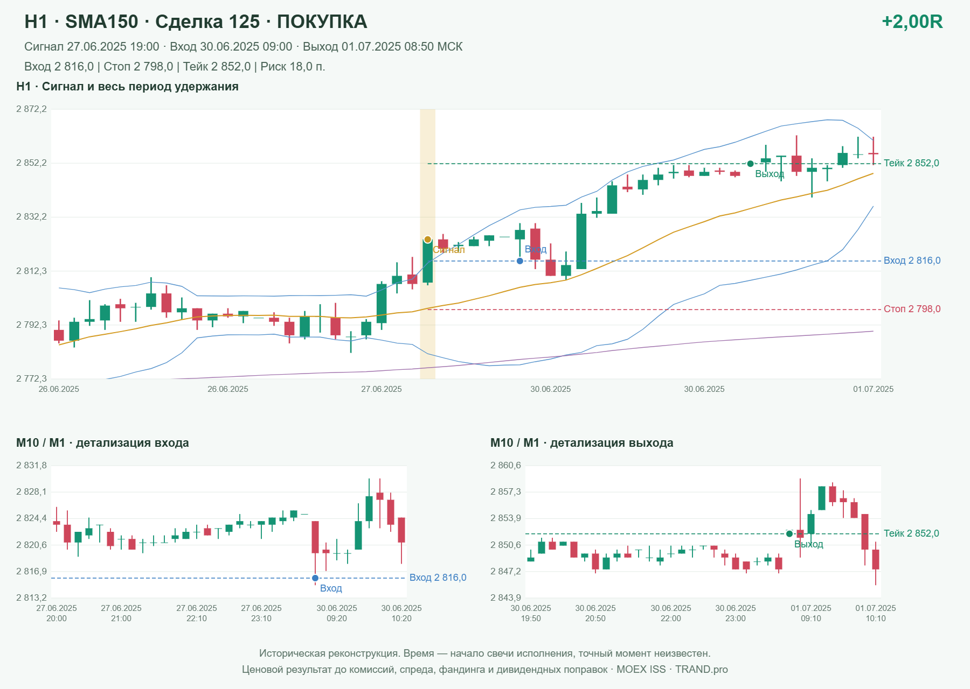Click the 'Историческая реконструкция' footer note
Screen dimensions: 970x689
click(485, 653)
